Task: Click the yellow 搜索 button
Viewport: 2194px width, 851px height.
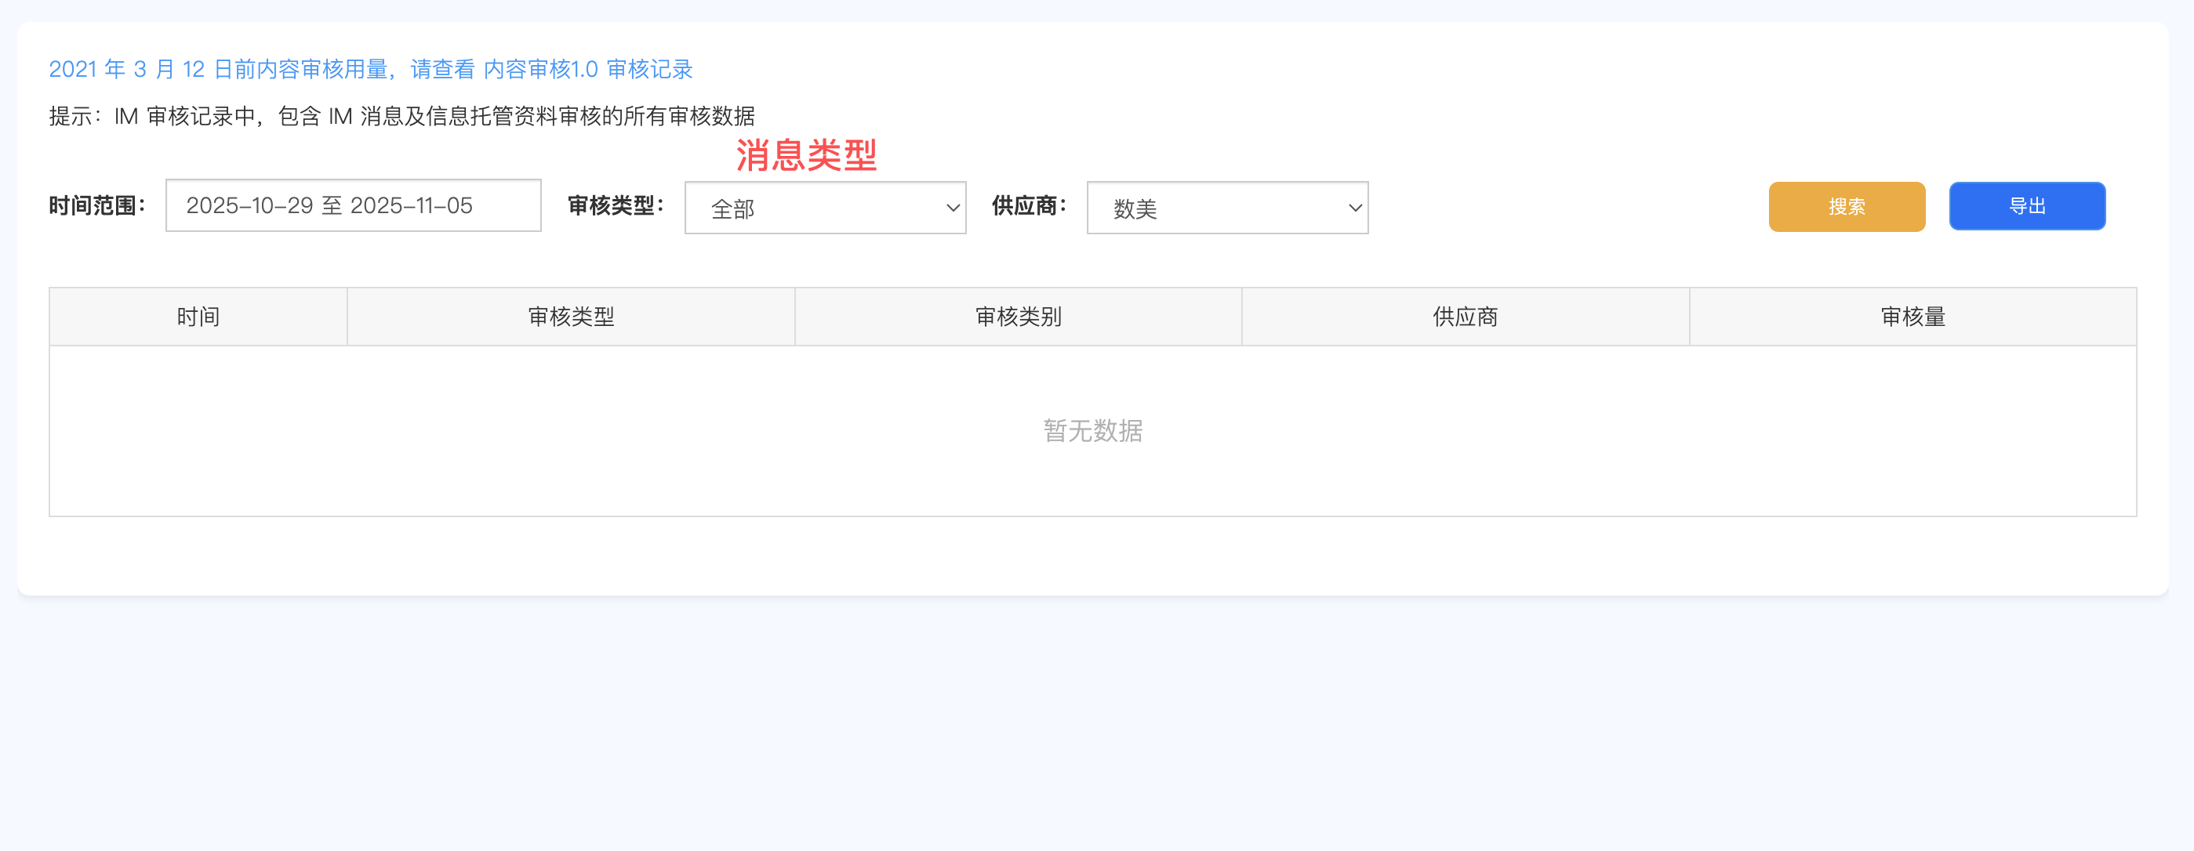Action: 1846,206
